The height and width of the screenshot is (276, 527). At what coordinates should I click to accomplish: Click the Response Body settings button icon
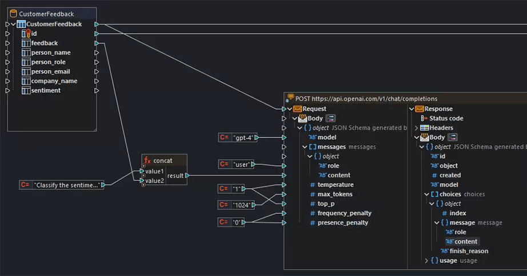pos(452,137)
